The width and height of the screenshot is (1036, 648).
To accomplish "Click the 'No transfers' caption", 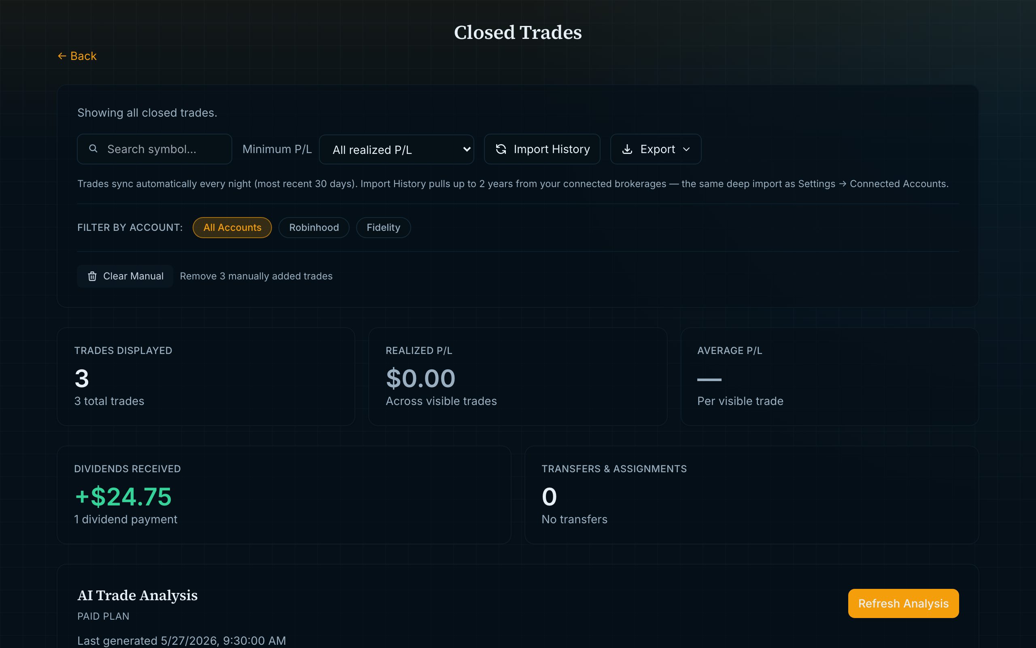I will [575, 520].
